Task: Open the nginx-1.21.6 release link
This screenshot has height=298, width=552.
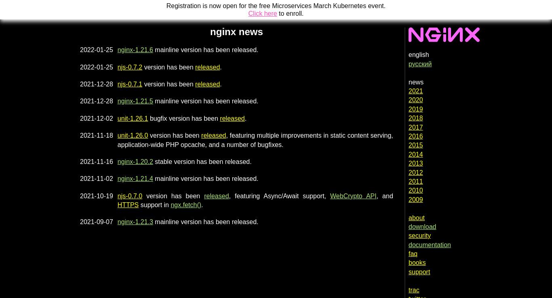Action: [135, 50]
